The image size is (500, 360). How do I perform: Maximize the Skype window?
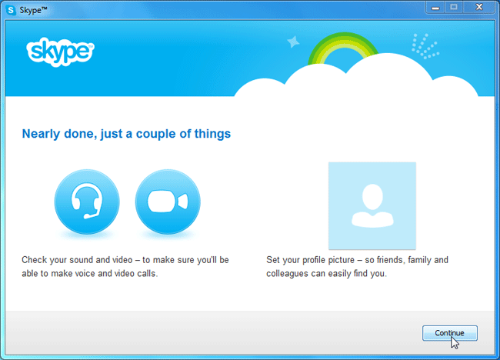point(453,8)
